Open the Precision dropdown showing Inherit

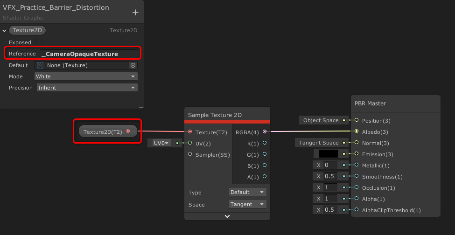87,88
